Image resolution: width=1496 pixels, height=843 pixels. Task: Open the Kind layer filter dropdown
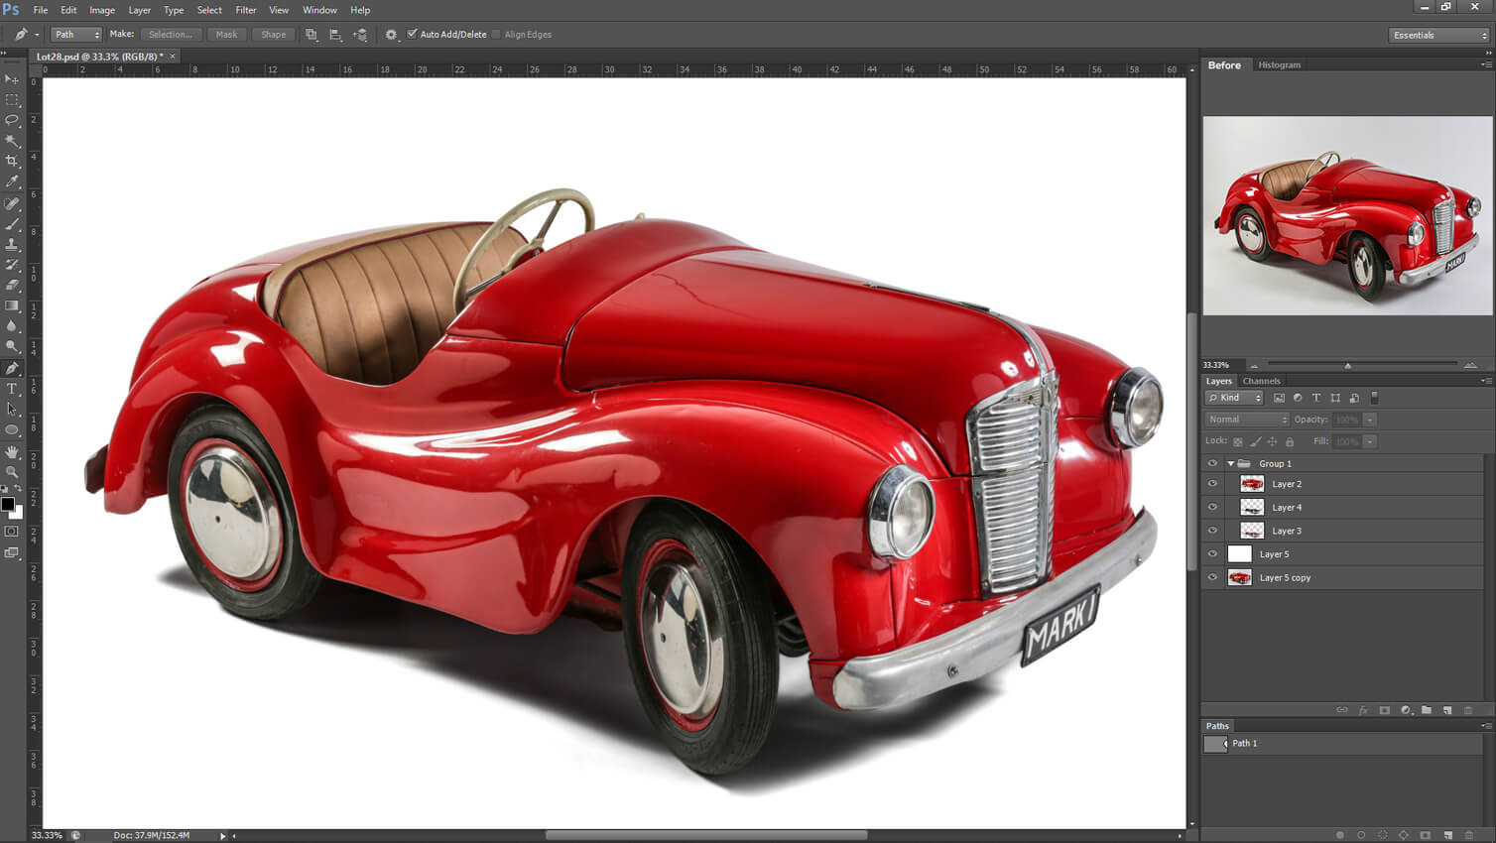coord(1234,398)
